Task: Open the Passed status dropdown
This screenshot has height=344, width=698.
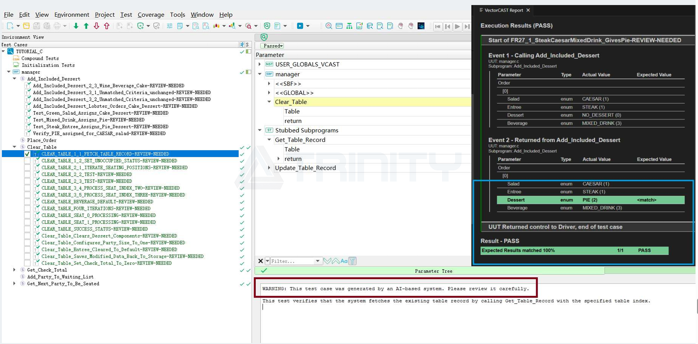Action: [273, 46]
